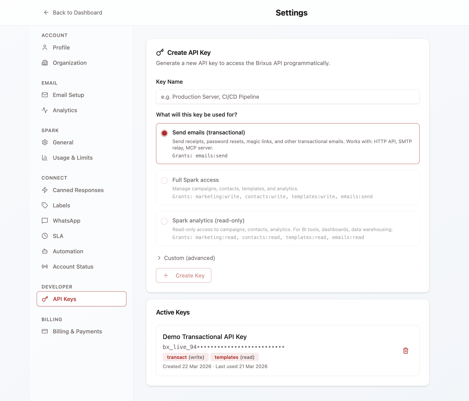
Task: Click the transact (write) scope badge
Action: pyautogui.click(x=186, y=357)
